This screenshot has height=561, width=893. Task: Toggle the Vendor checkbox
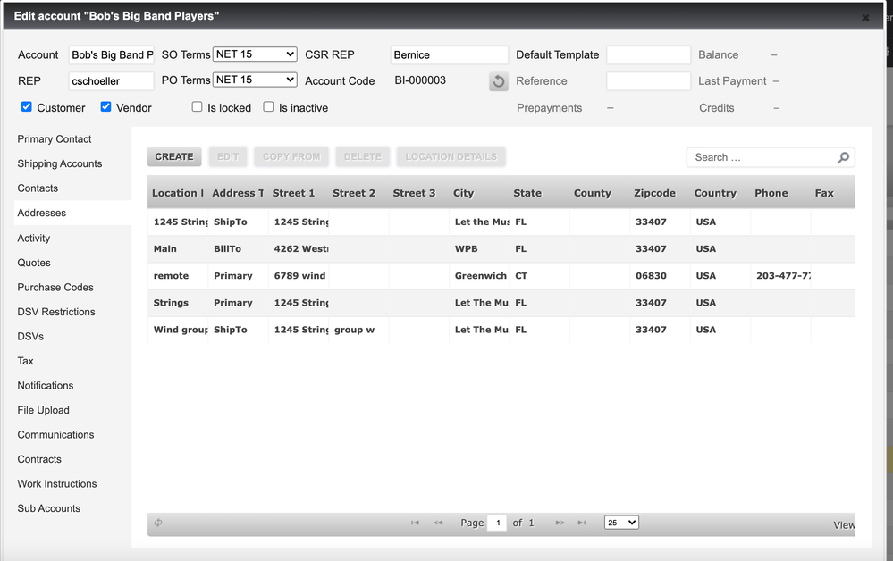point(106,106)
